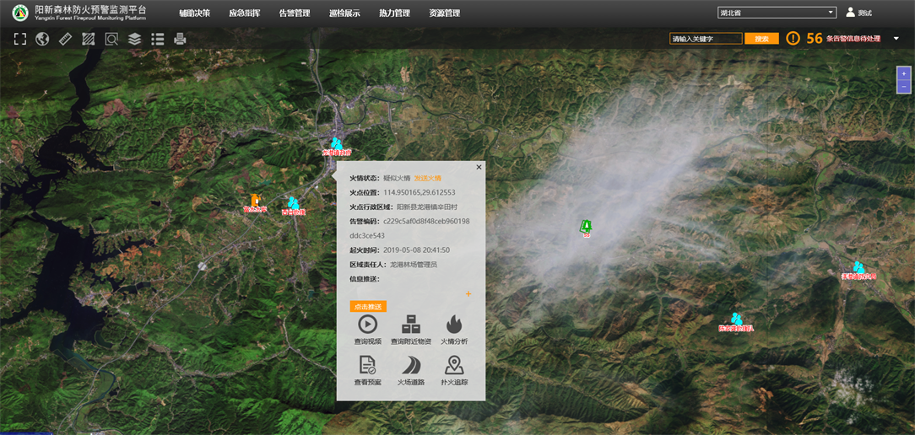
Task: Click 查询附近物资 boxes icon
Action: click(x=410, y=325)
